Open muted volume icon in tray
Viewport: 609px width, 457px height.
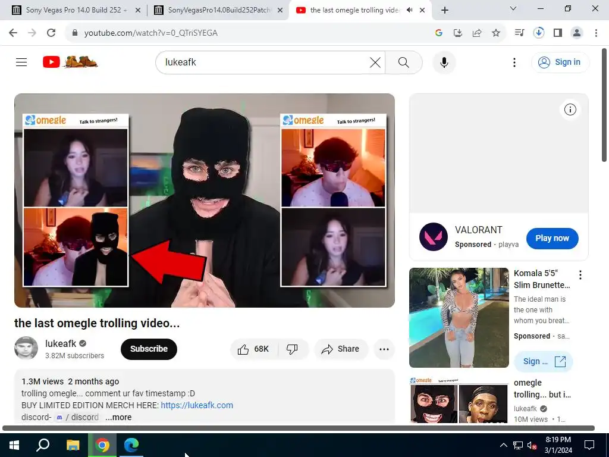tap(532, 445)
